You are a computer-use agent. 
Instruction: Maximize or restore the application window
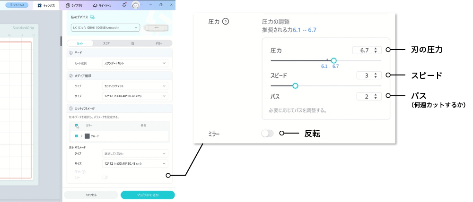pyautogui.click(x=161, y=5)
